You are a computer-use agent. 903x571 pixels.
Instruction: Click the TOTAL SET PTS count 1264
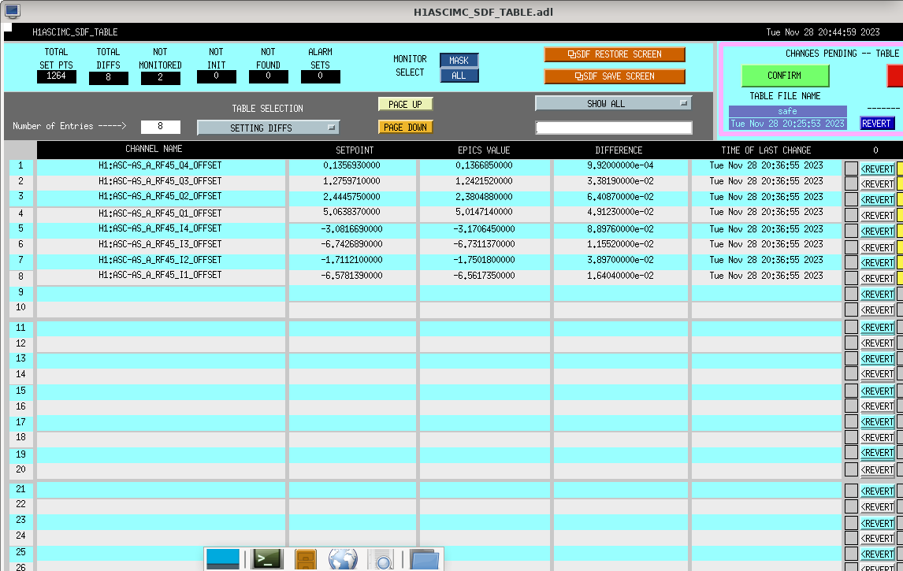pos(57,76)
